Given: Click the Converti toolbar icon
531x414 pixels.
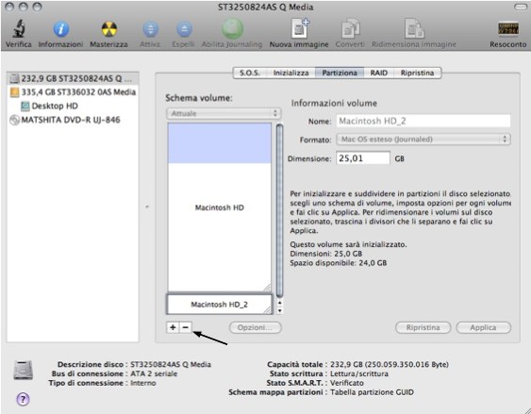Looking at the screenshot, I should coord(350,29).
